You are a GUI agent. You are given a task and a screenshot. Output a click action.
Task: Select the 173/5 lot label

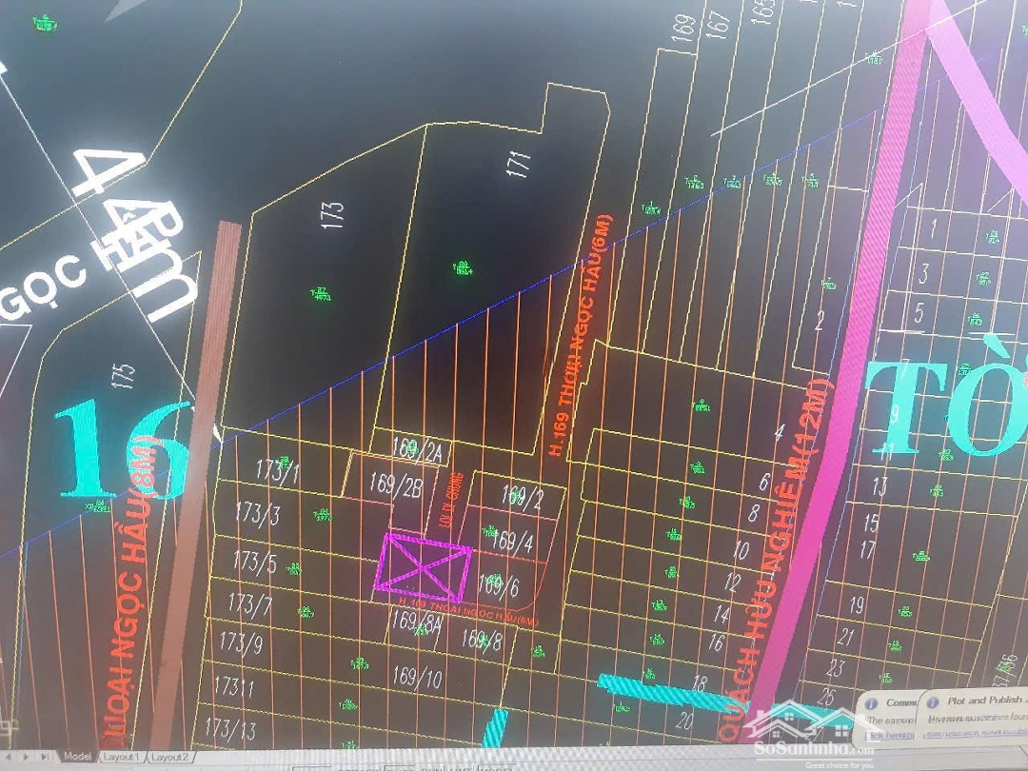click(x=255, y=561)
